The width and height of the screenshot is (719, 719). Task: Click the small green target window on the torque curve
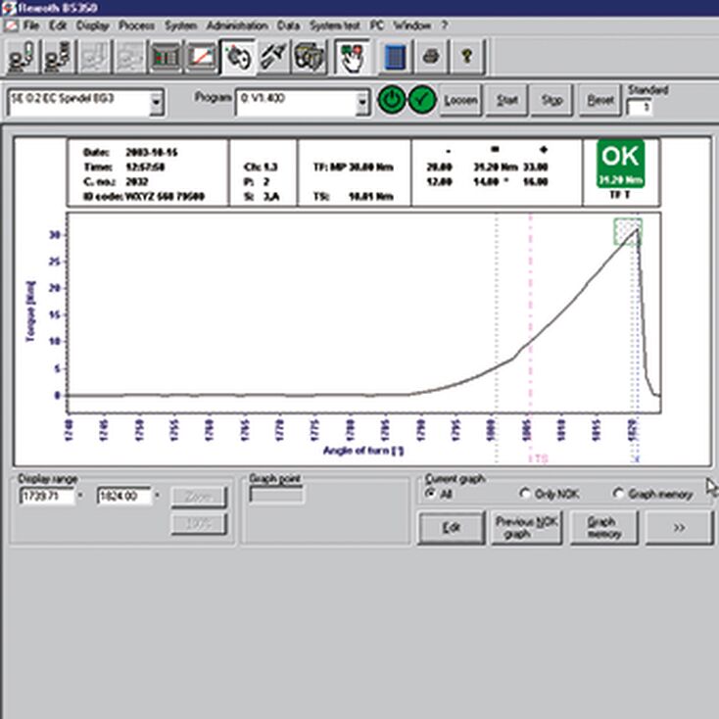(x=628, y=231)
